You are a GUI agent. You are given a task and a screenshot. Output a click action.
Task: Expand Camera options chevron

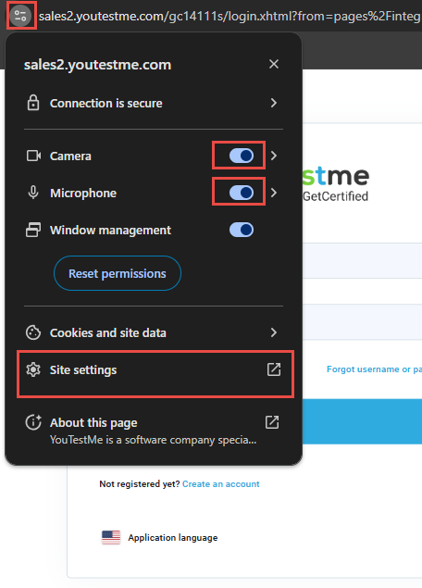274,156
